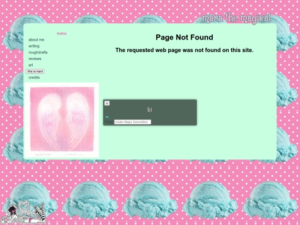Close the 'hi' popup with x

click(x=107, y=103)
